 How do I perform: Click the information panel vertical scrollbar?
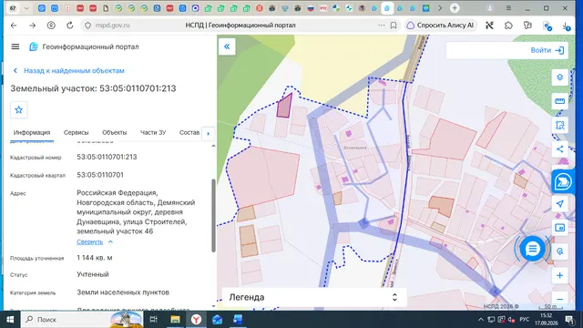[213, 216]
